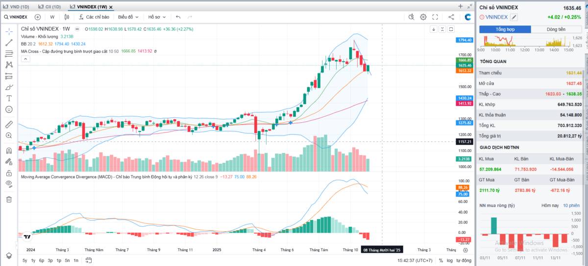Expand the Biểu đồ dropdown
Image resolution: width=588 pixels, height=266 pixels.
pos(128,17)
